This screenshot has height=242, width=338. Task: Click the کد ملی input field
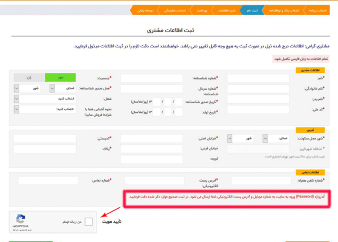tap(258, 109)
